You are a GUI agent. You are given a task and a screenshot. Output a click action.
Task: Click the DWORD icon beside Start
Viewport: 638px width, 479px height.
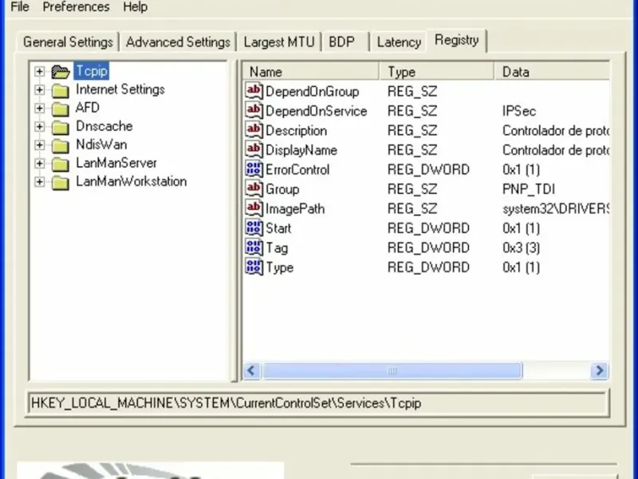pyautogui.click(x=254, y=228)
